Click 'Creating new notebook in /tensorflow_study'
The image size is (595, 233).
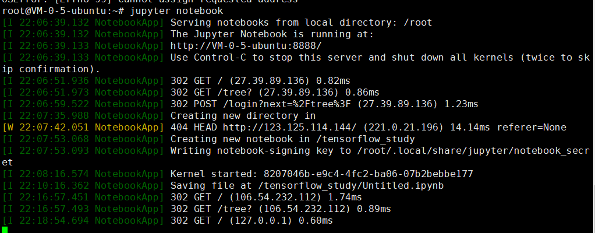point(293,139)
